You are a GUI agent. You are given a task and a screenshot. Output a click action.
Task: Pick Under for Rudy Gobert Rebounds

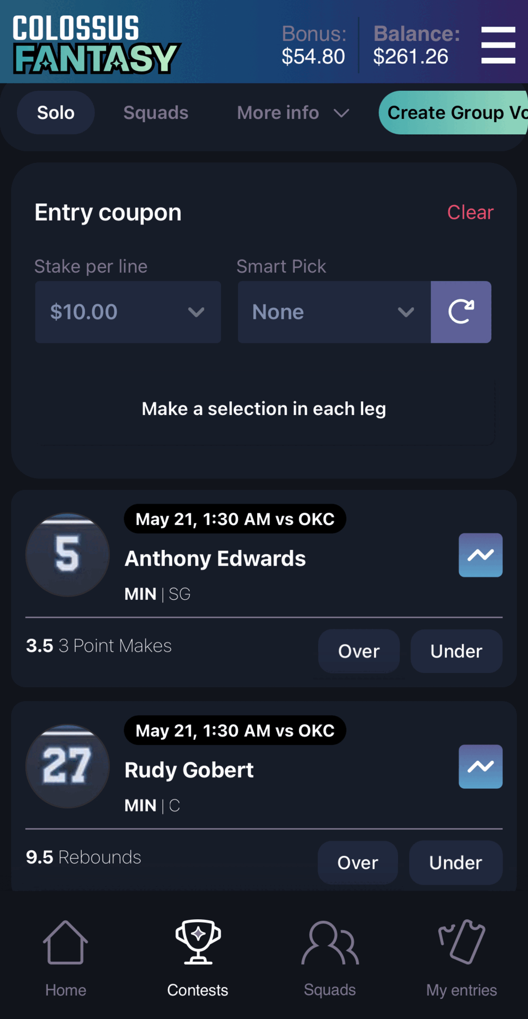(455, 862)
